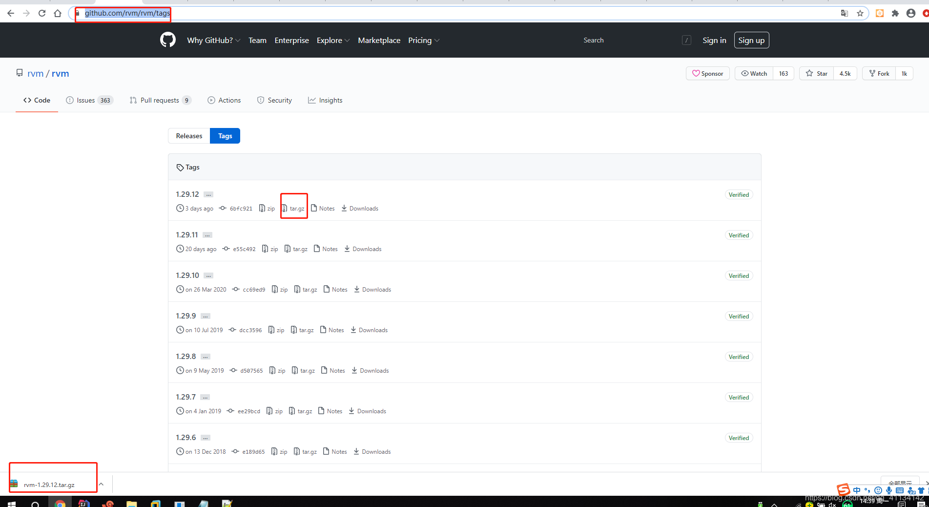Download zip for tag 1.29.12
The image size is (929, 507).
(267, 208)
